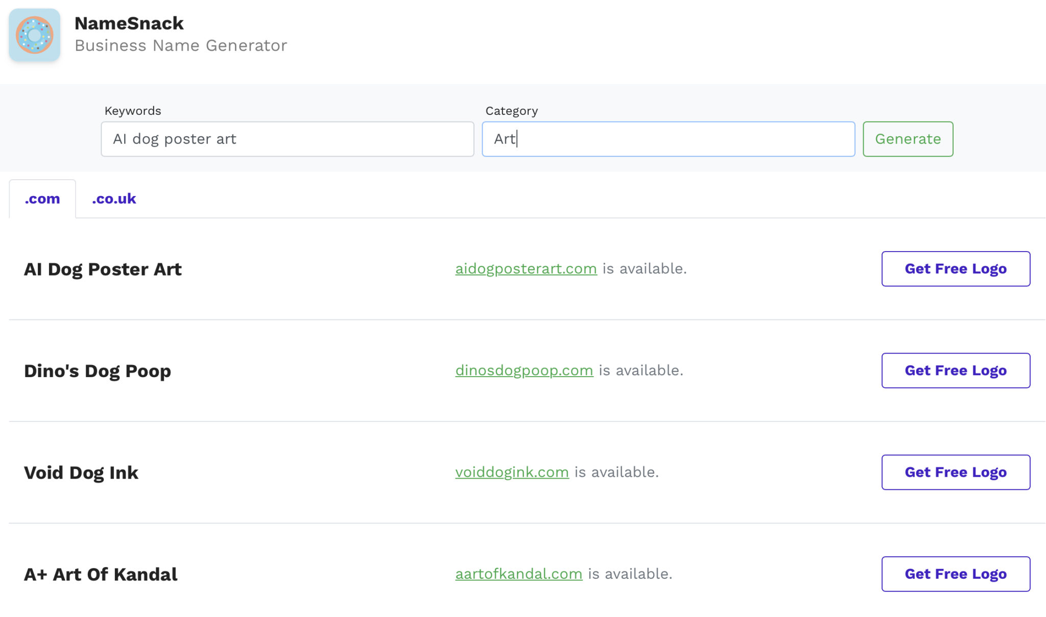Click the NameSnack donut logo icon

click(x=34, y=35)
